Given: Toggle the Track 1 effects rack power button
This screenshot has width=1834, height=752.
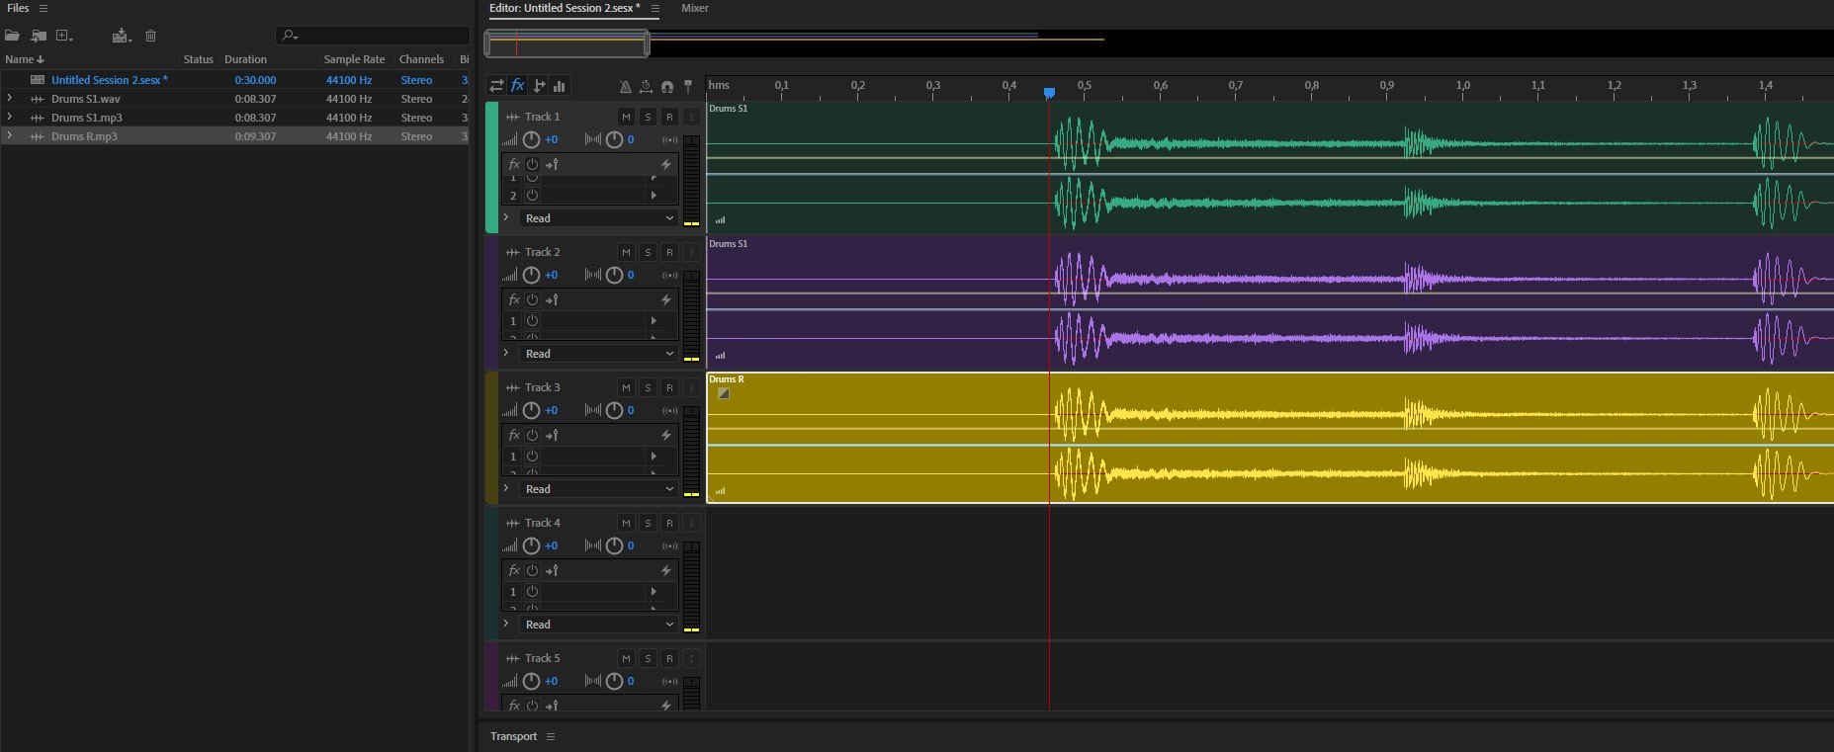Looking at the screenshot, I should coord(532,164).
